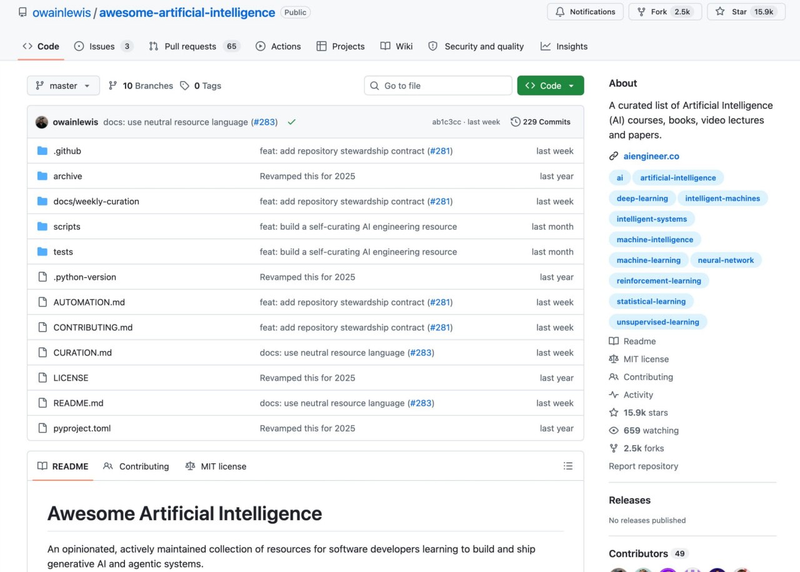Click the owainlewis commit author avatar
The width and height of the screenshot is (800, 572).
(42, 122)
